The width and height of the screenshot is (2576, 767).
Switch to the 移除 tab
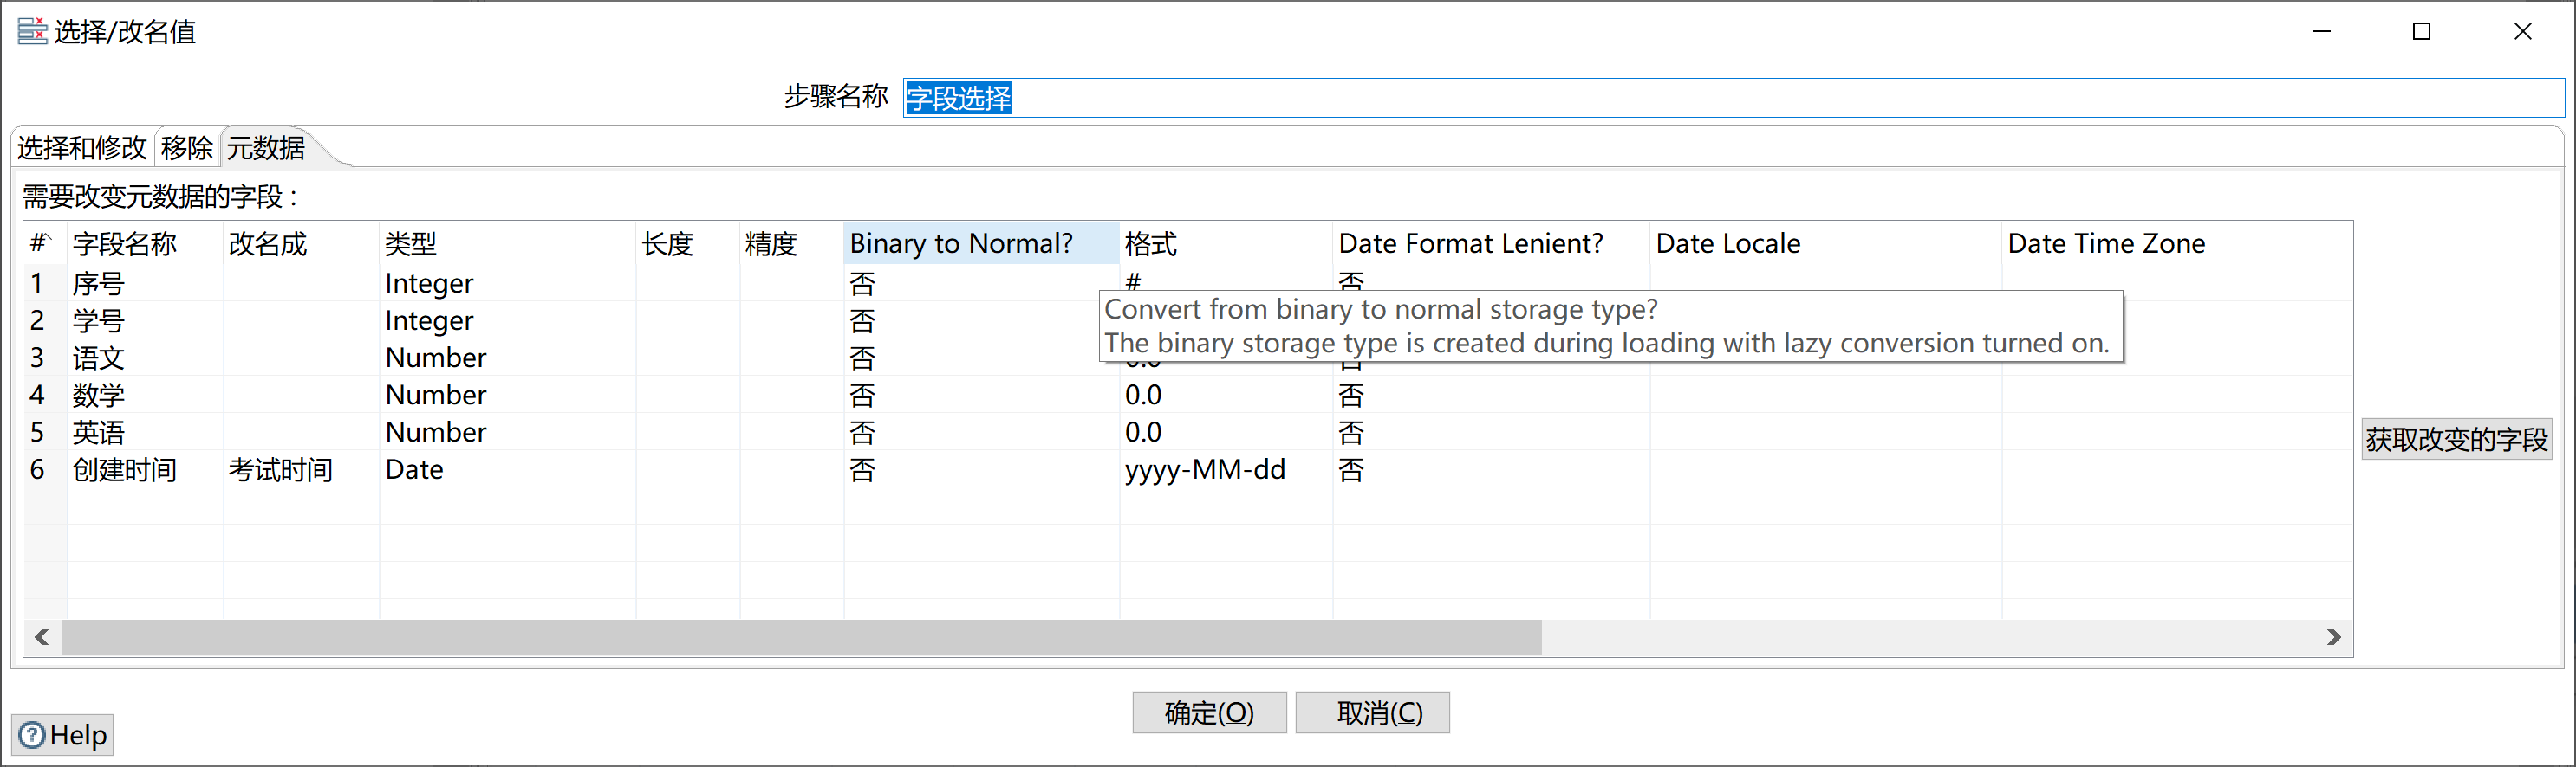click(186, 147)
